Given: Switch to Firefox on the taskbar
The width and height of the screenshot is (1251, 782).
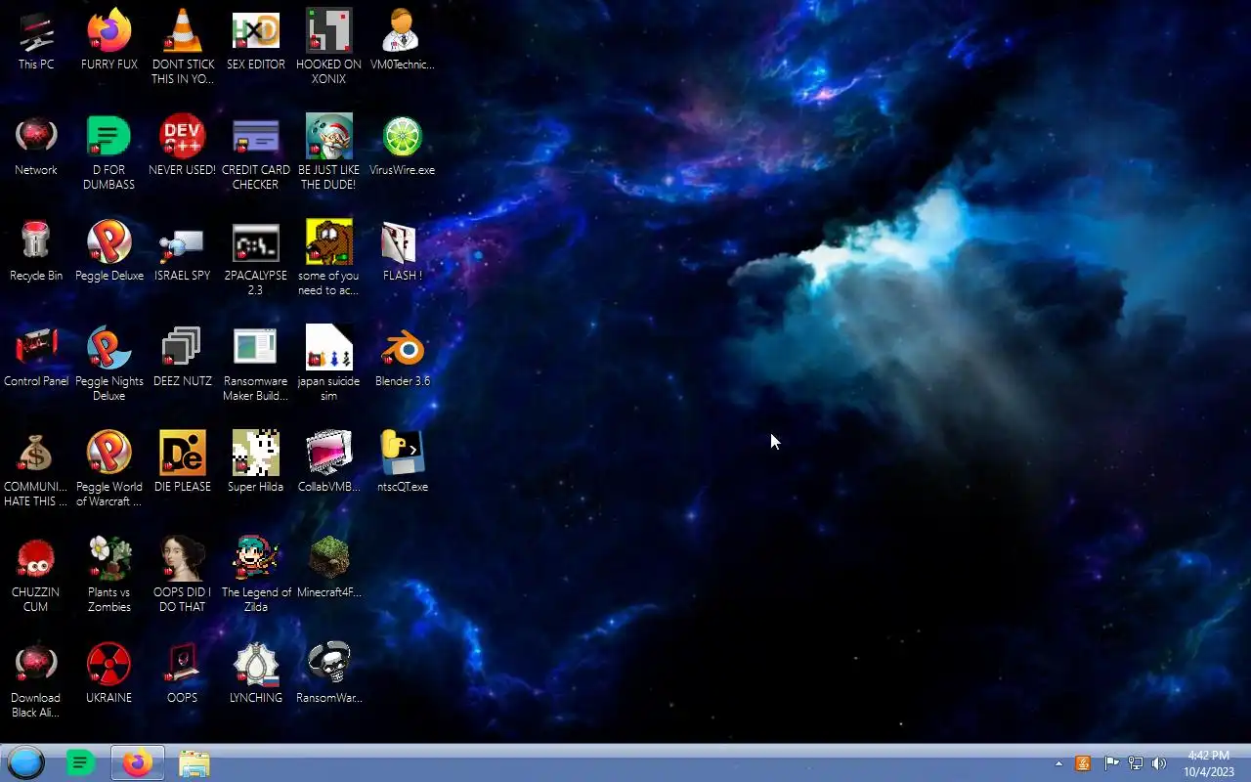Looking at the screenshot, I should click(x=138, y=762).
